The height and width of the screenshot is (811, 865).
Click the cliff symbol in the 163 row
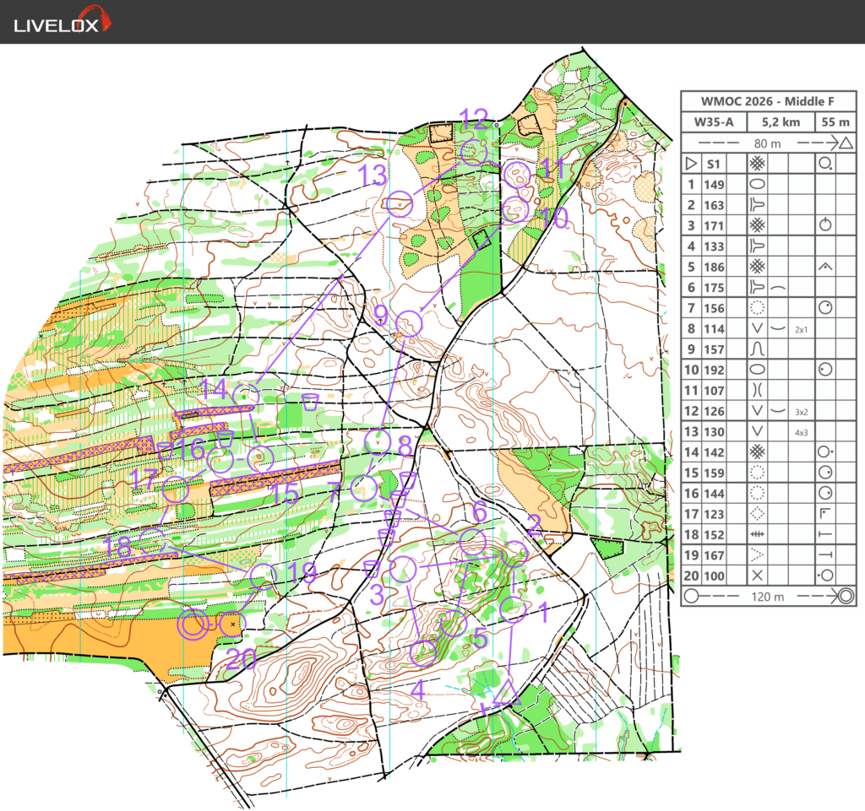[x=758, y=205]
